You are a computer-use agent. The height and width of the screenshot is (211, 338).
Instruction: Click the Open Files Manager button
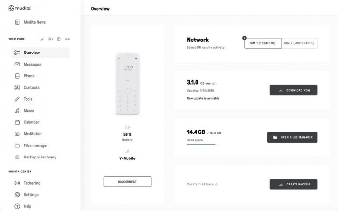click(x=292, y=137)
